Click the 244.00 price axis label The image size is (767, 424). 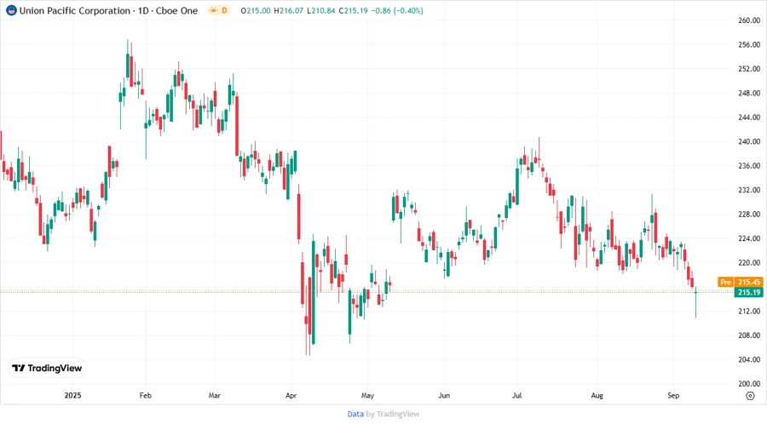[749, 117]
